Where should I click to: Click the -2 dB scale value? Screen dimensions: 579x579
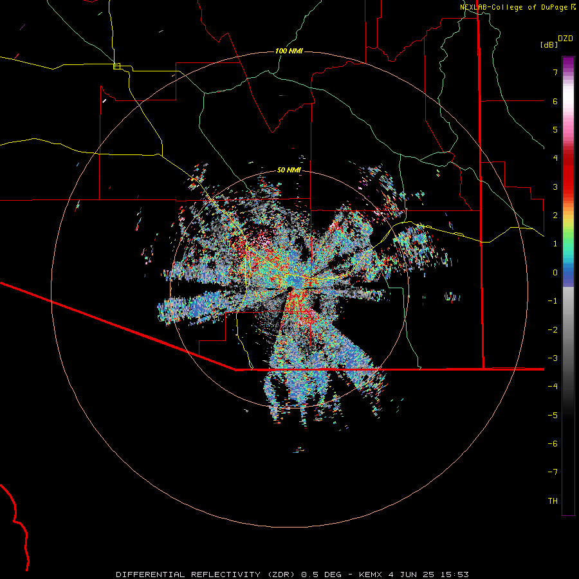(553, 330)
